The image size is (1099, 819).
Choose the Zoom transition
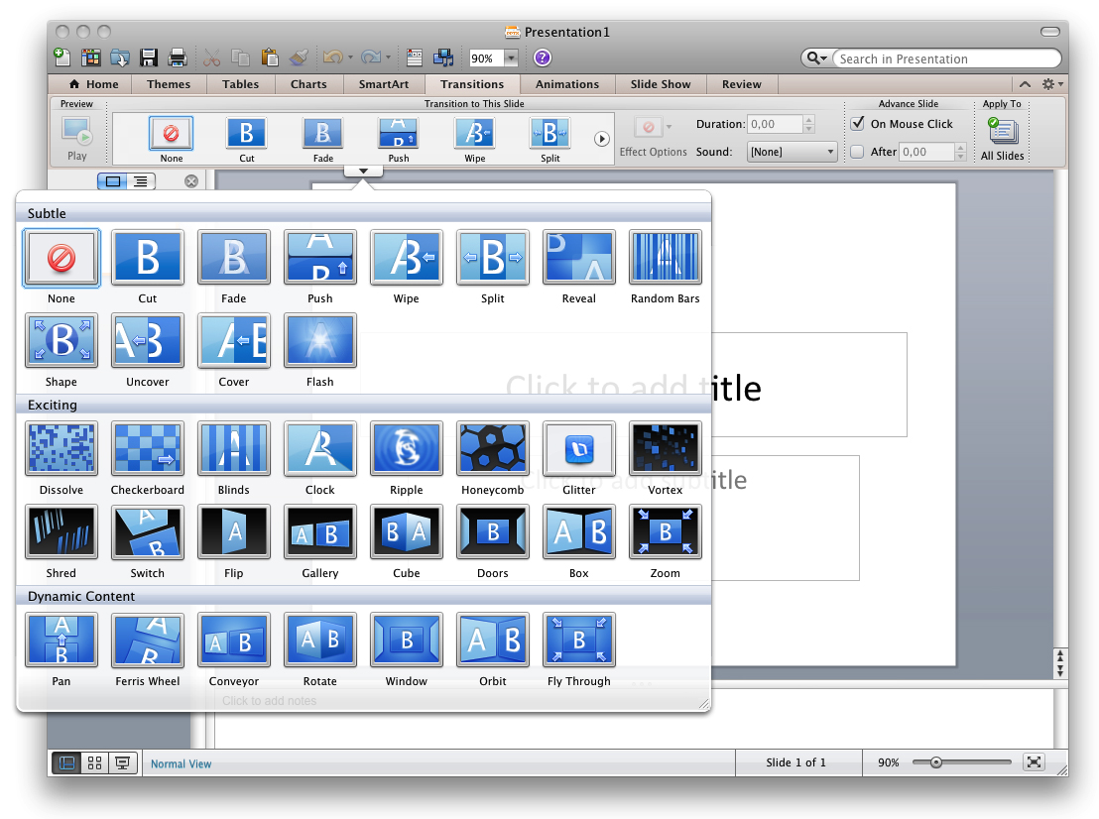click(665, 531)
